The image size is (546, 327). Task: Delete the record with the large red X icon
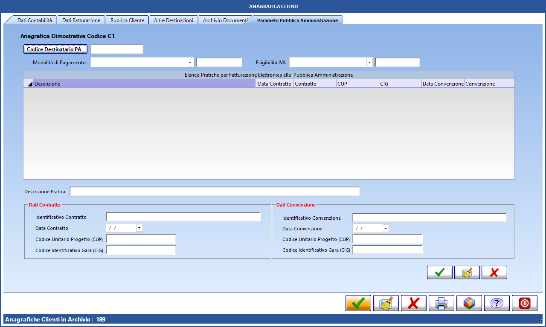click(414, 303)
